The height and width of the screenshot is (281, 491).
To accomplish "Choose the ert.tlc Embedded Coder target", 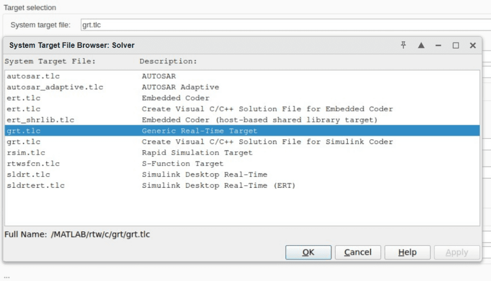I will (x=144, y=98).
